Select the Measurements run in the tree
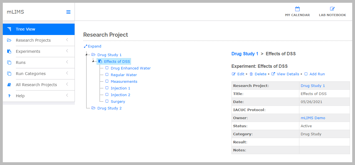Viewport: 355px width, 165px height. (124, 81)
